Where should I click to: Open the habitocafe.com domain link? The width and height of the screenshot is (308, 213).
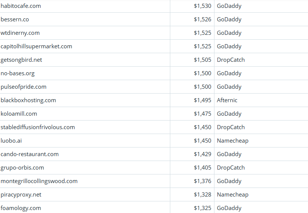click(x=21, y=6)
